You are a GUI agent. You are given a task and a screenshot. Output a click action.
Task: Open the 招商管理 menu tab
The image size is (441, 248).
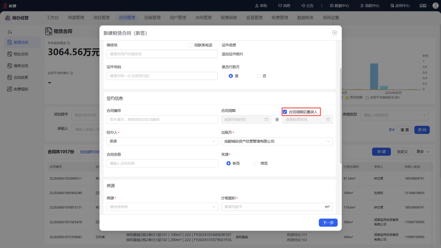point(153,18)
